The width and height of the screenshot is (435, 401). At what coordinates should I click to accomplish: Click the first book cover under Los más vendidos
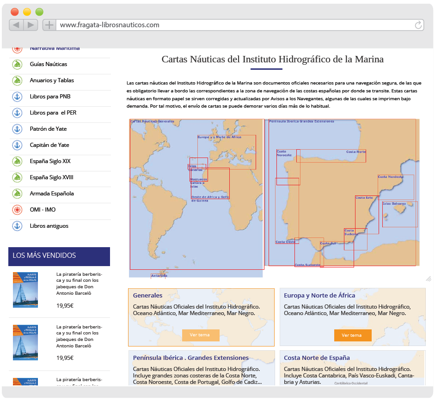pos(25,290)
